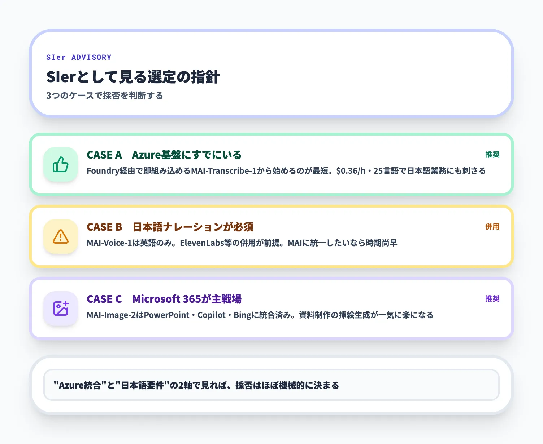This screenshot has width=543, height=444.
Task: Select the warning triangle icon on CASE B
Action: pyautogui.click(x=60, y=236)
